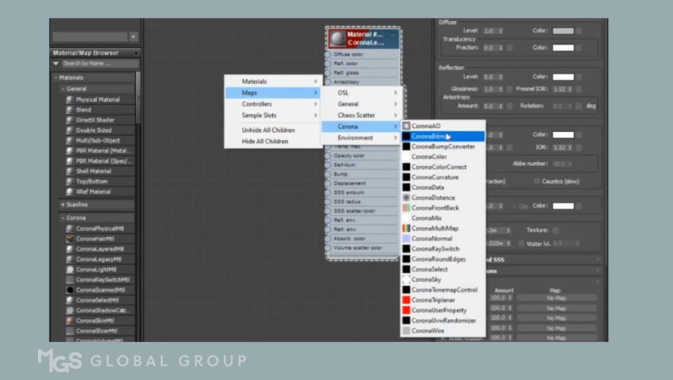The height and width of the screenshot is (380, 673).
Task: Toggle the Texture checkbox
Action: pyautogui.click(x=555, y=230)
